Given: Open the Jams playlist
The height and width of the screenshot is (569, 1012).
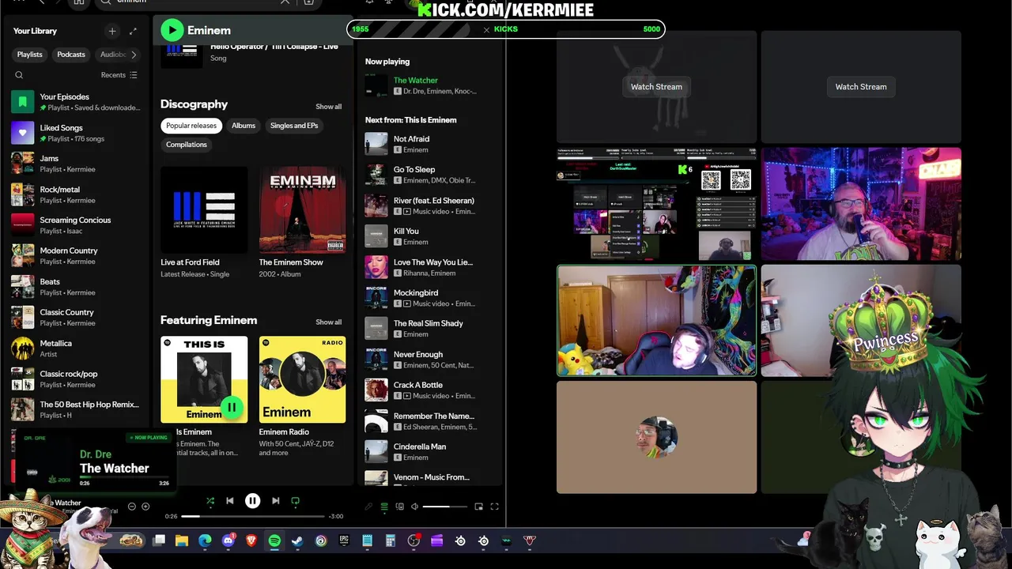Looking at the screenshot, I should pos(77,164).
